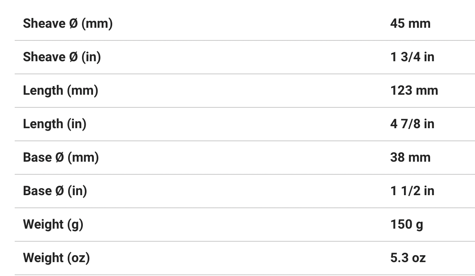This screenshot has width=475, height=276.
Task: Select the 4 7/8 in value
Action: click(412, 124)
